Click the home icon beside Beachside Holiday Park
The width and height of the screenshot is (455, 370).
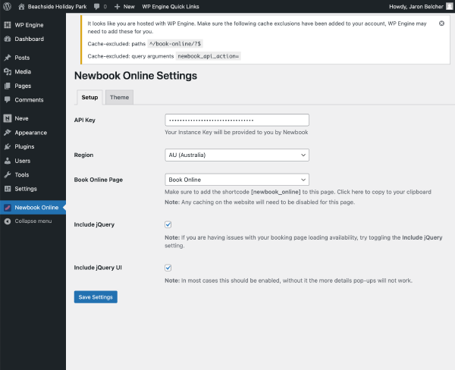(21, 6)
